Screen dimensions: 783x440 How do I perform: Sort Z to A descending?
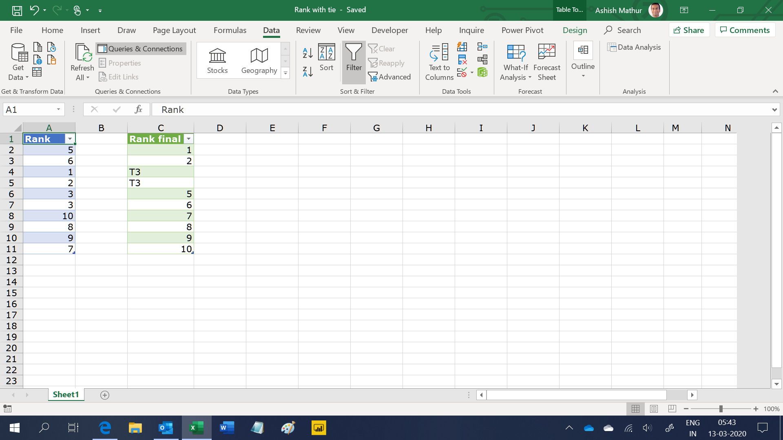[308, 72]
